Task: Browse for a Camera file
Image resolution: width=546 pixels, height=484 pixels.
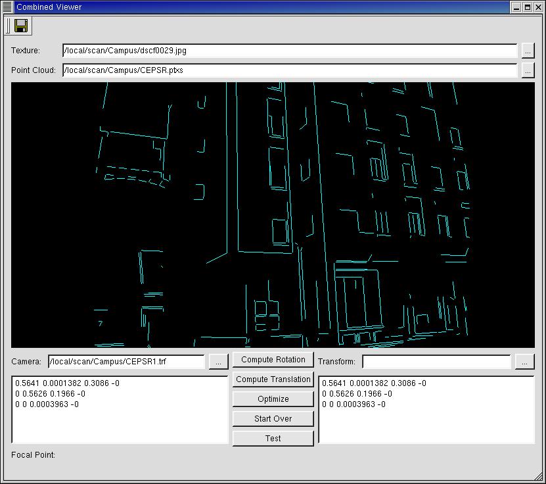Action: tap(219, 362)
